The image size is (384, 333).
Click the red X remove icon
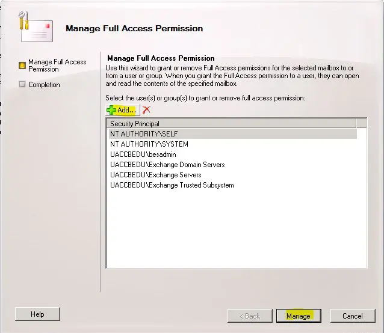[146, 110]
